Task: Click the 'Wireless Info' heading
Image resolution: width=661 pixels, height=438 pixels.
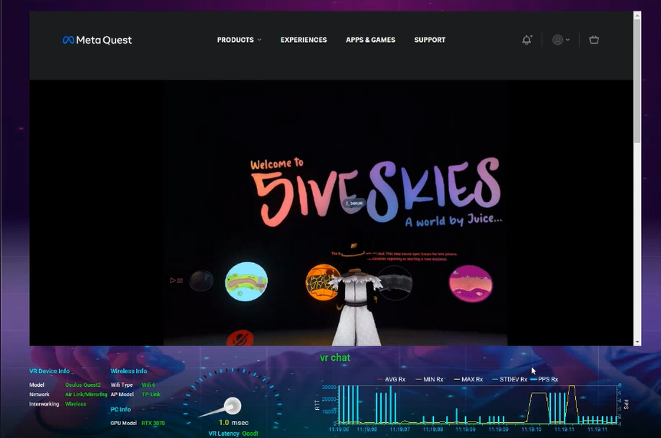Action: coord(129,371)
